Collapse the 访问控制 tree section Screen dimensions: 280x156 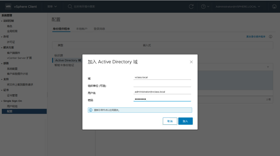pos(2,21)
